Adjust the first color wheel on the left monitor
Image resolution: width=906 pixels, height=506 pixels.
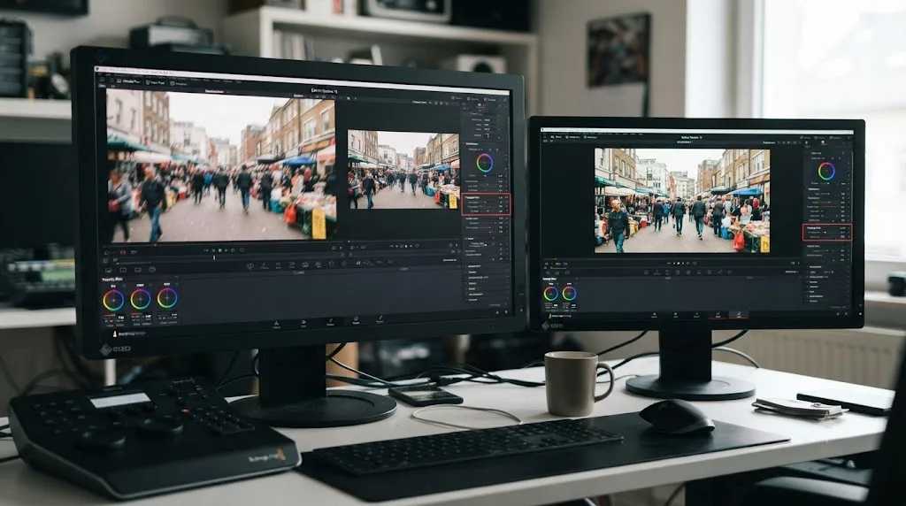tap(113, 300)
